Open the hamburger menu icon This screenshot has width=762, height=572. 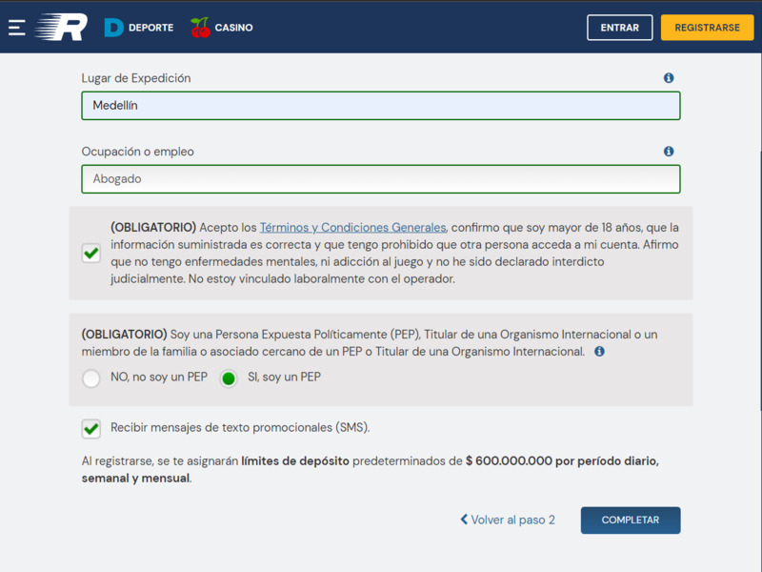coord(17,28)
